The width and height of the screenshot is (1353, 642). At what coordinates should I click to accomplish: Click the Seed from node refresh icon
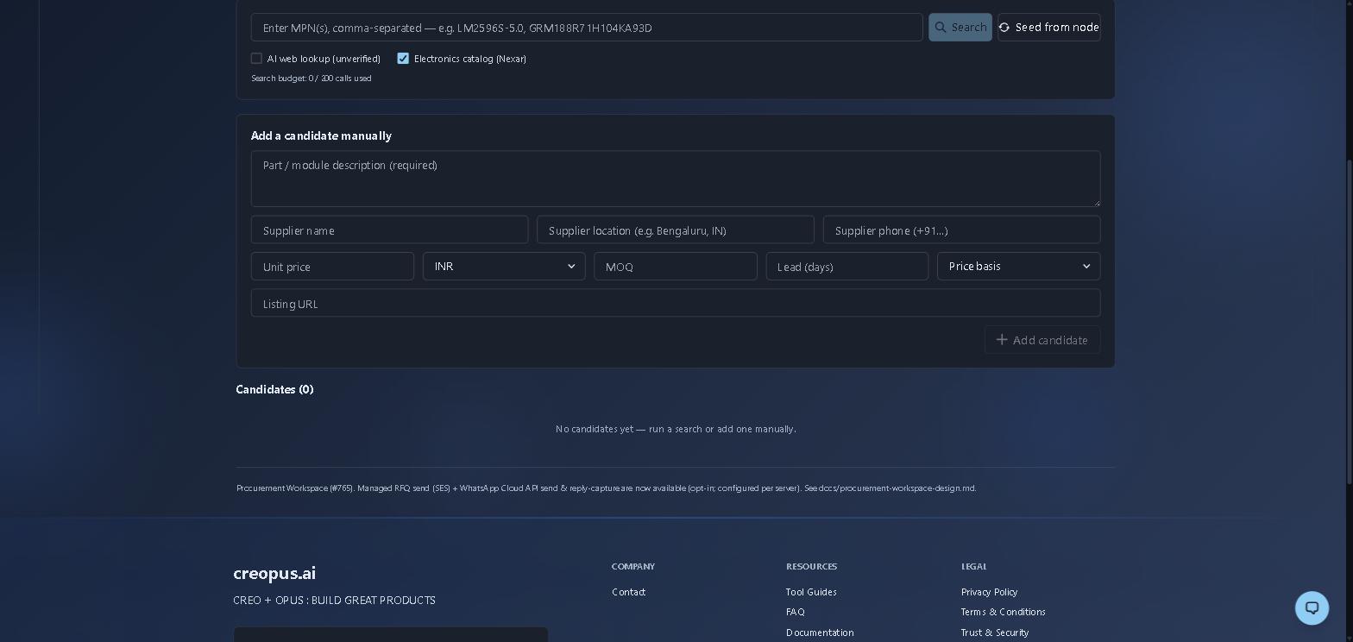(1004, 28)
